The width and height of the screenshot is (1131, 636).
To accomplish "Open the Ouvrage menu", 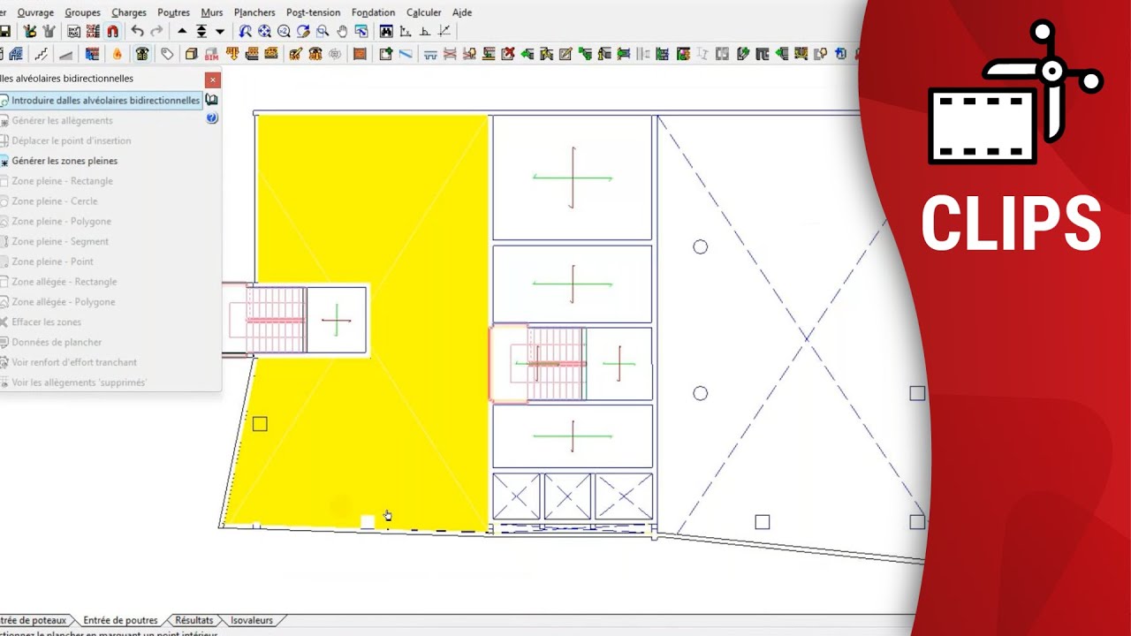I will [x=35, y=12].
